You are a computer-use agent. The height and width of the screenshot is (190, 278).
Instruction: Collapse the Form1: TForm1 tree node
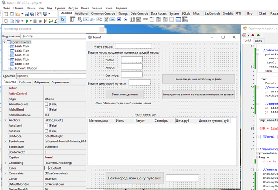click(5, 42)
